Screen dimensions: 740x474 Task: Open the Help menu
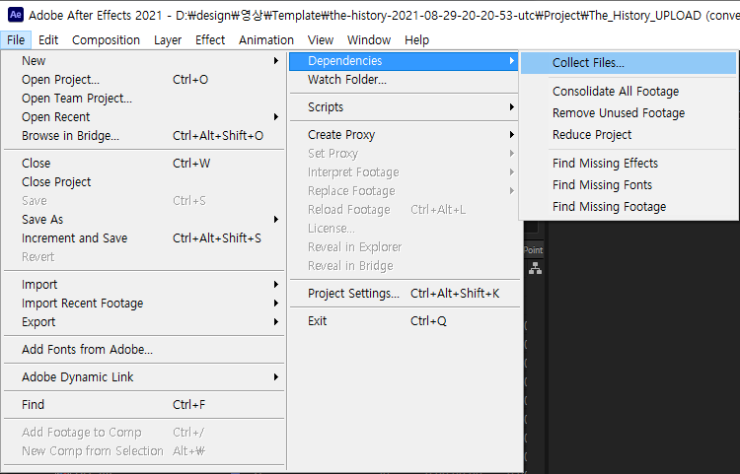[x=416, y=40]
